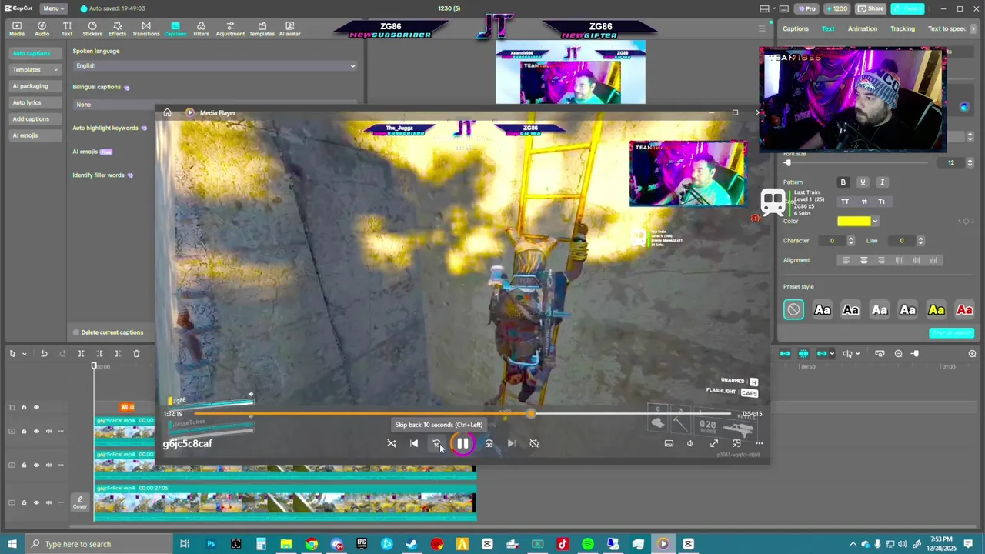985x554 pixels.
Task: Hide the bottom video track with eye icon
Action: [x=36, y=502]
